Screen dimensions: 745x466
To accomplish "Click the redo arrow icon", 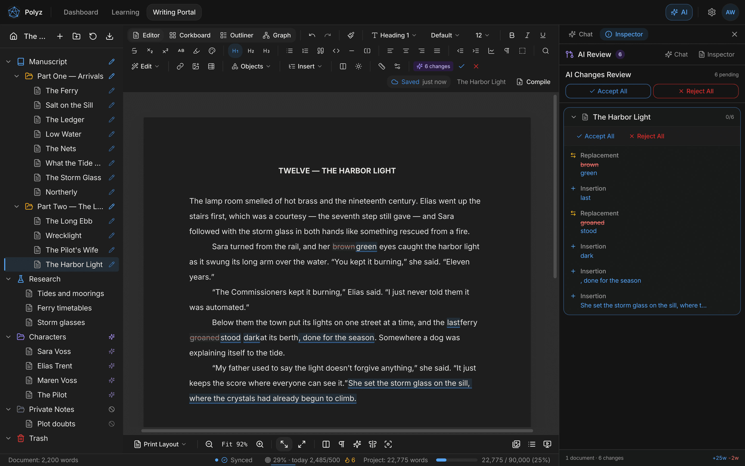I will click(327, 35).
